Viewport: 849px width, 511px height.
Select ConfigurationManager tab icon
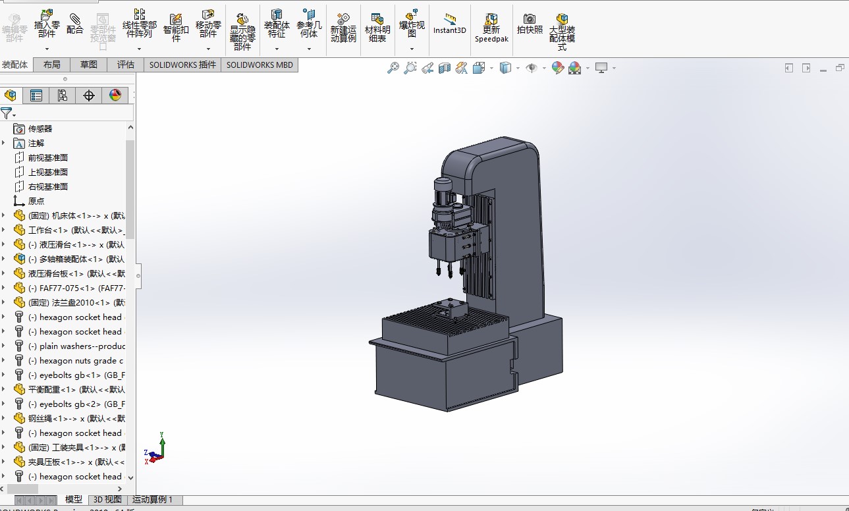[63, 95]
